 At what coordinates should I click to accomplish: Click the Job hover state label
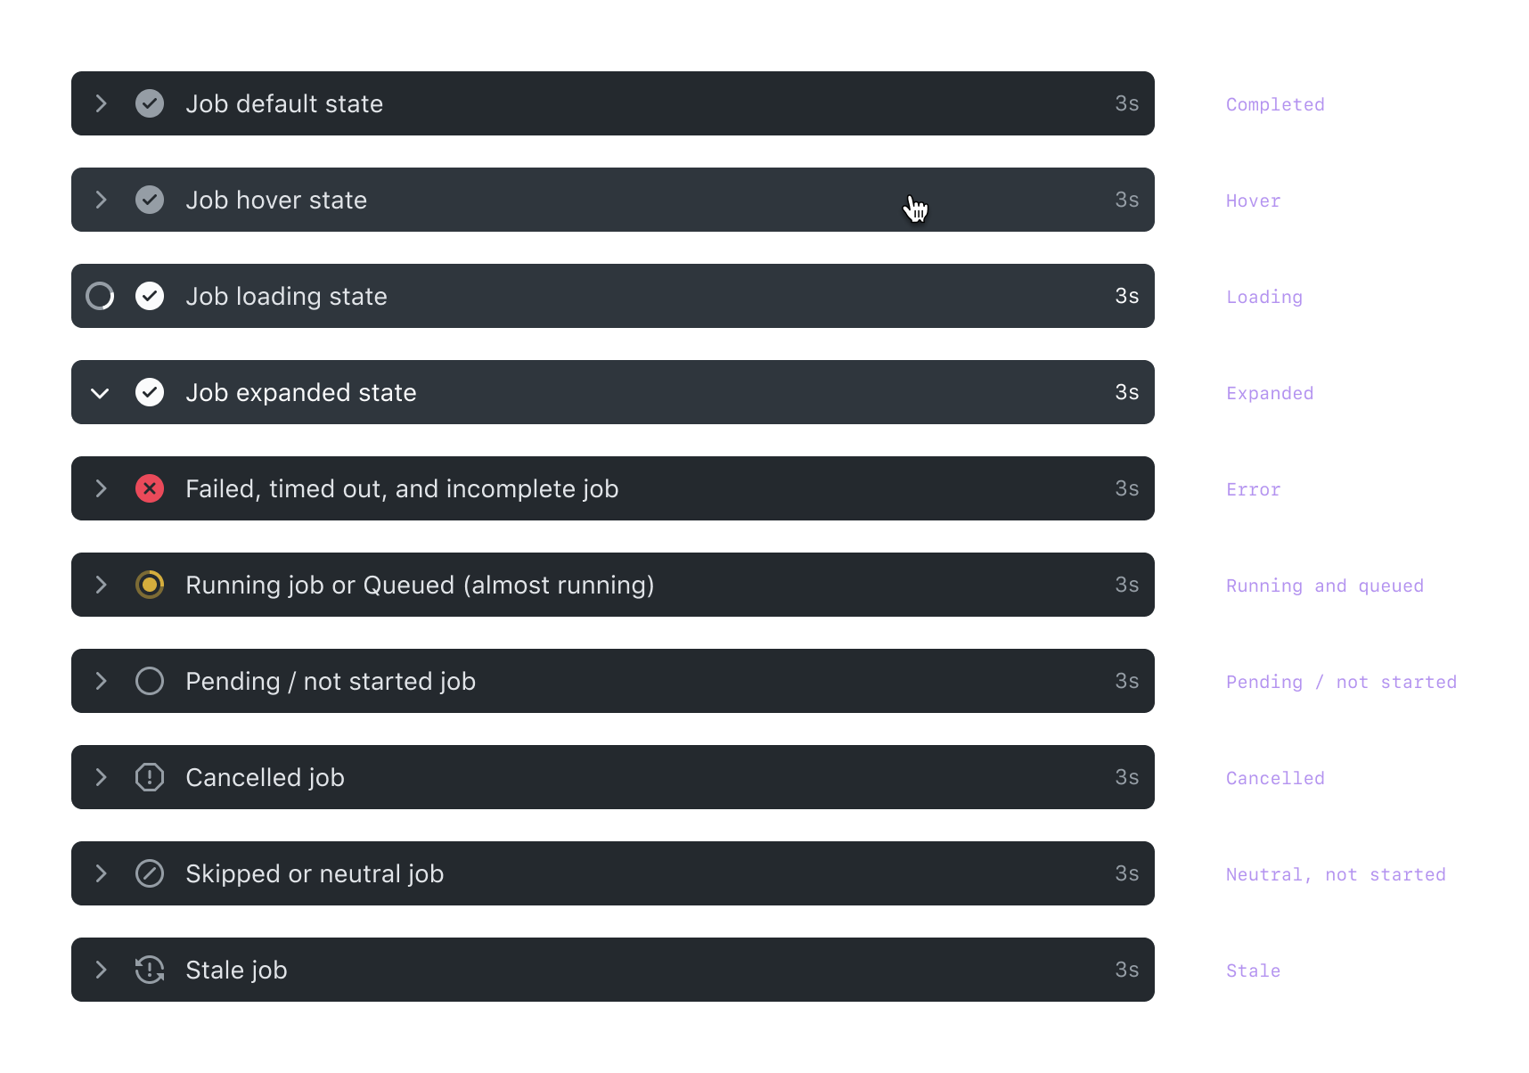pos(276,200)
